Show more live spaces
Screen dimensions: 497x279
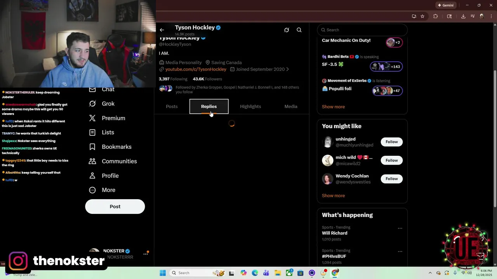[x=333, y=107]
